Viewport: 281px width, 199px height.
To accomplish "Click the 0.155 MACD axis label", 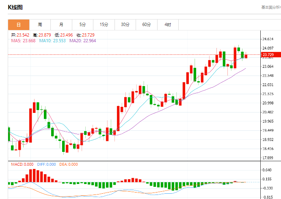I will [267, 179].
